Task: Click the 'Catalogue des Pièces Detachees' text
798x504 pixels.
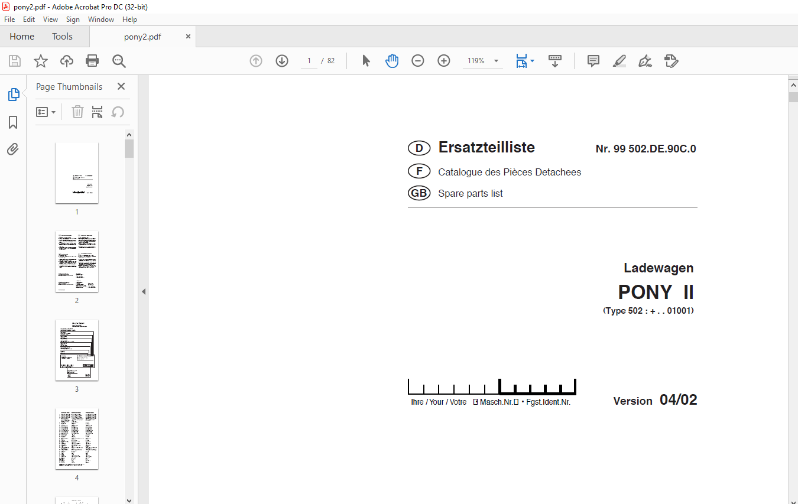Action: click(x=510, y=172)
